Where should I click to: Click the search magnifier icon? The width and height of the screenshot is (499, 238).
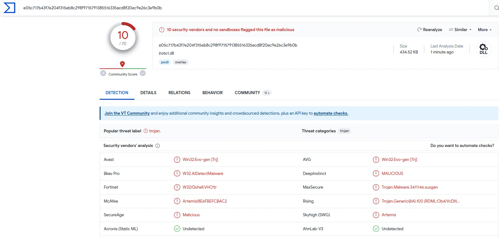[496, 8]
